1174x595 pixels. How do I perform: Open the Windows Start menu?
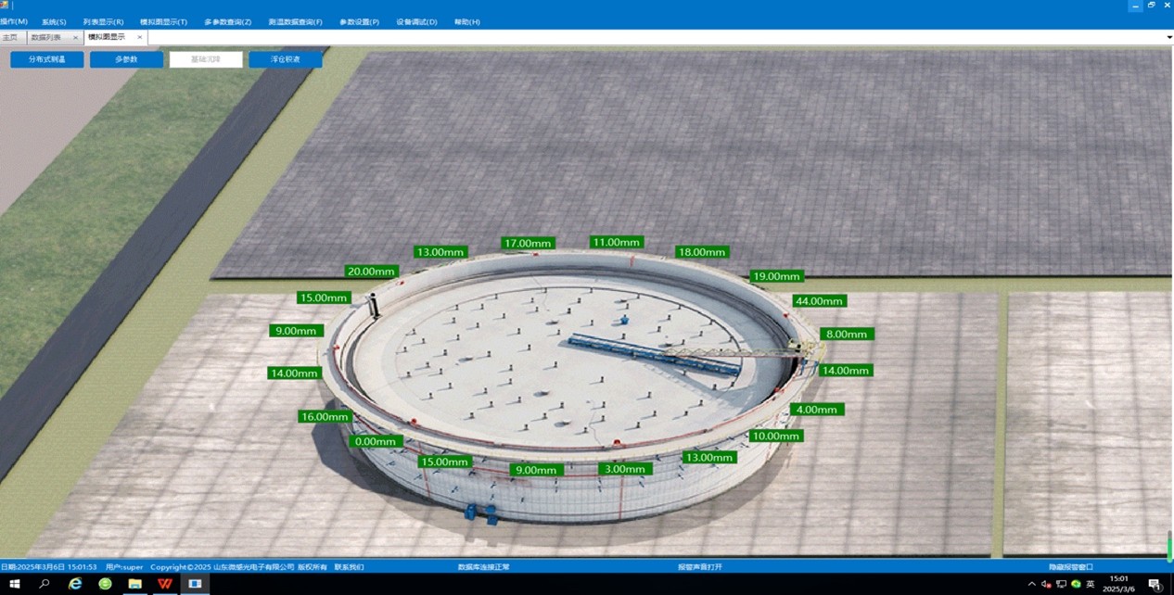(x=14, y=584)
